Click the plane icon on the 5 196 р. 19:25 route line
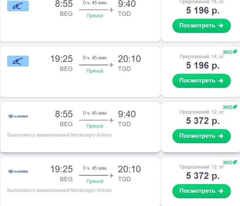This screenshot has width=240, height=206. [111, 65]
